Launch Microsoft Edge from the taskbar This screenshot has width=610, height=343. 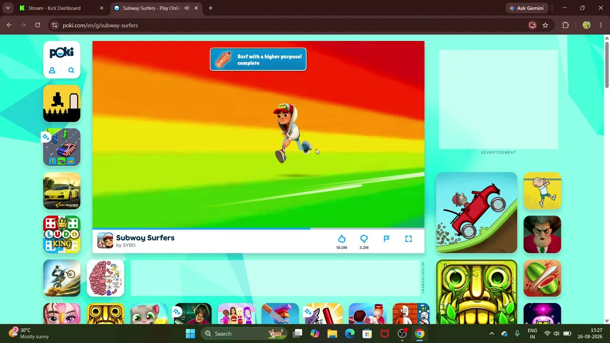(350, 333)
